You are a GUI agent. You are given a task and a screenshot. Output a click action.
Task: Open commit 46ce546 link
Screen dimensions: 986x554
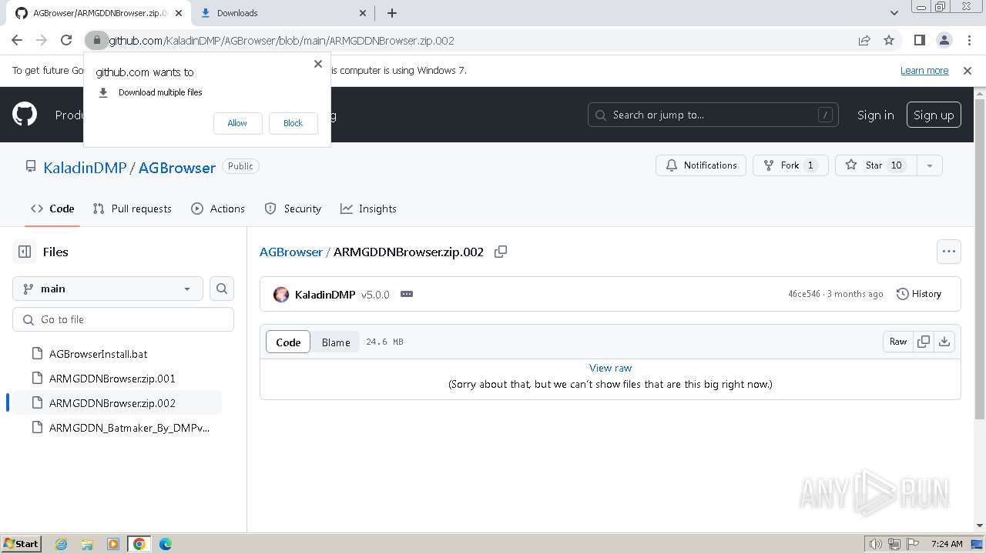(x=804, y=294)
